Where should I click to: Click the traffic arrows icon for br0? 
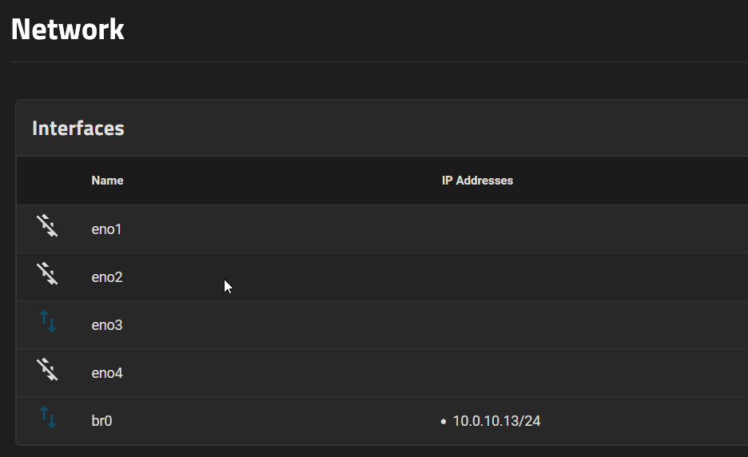coord(48,418)
